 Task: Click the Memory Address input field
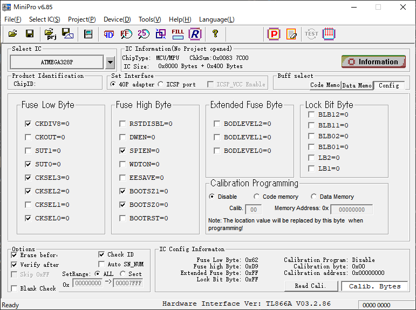(x=352, y=210)
